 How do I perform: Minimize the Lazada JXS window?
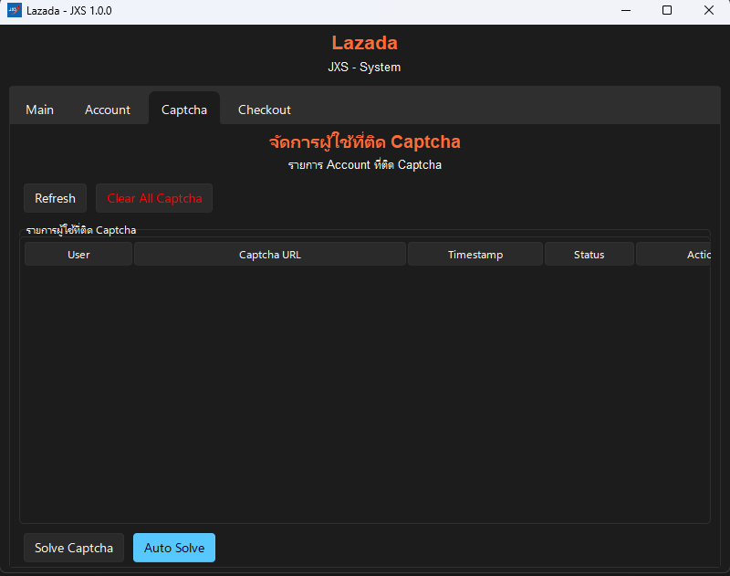point(625,11)
